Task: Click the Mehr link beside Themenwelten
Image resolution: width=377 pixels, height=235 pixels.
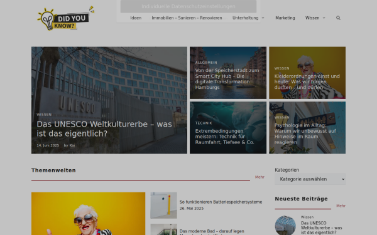Action: point(260,177)
